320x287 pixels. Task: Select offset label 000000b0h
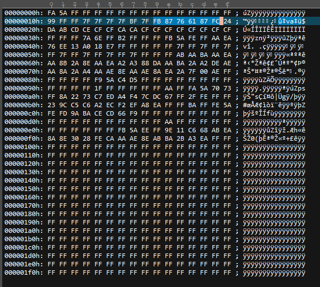(24, 105)
